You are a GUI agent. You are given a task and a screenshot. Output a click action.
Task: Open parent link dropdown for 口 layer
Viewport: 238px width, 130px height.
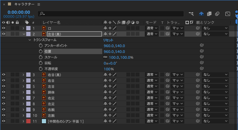pos(215,28)
